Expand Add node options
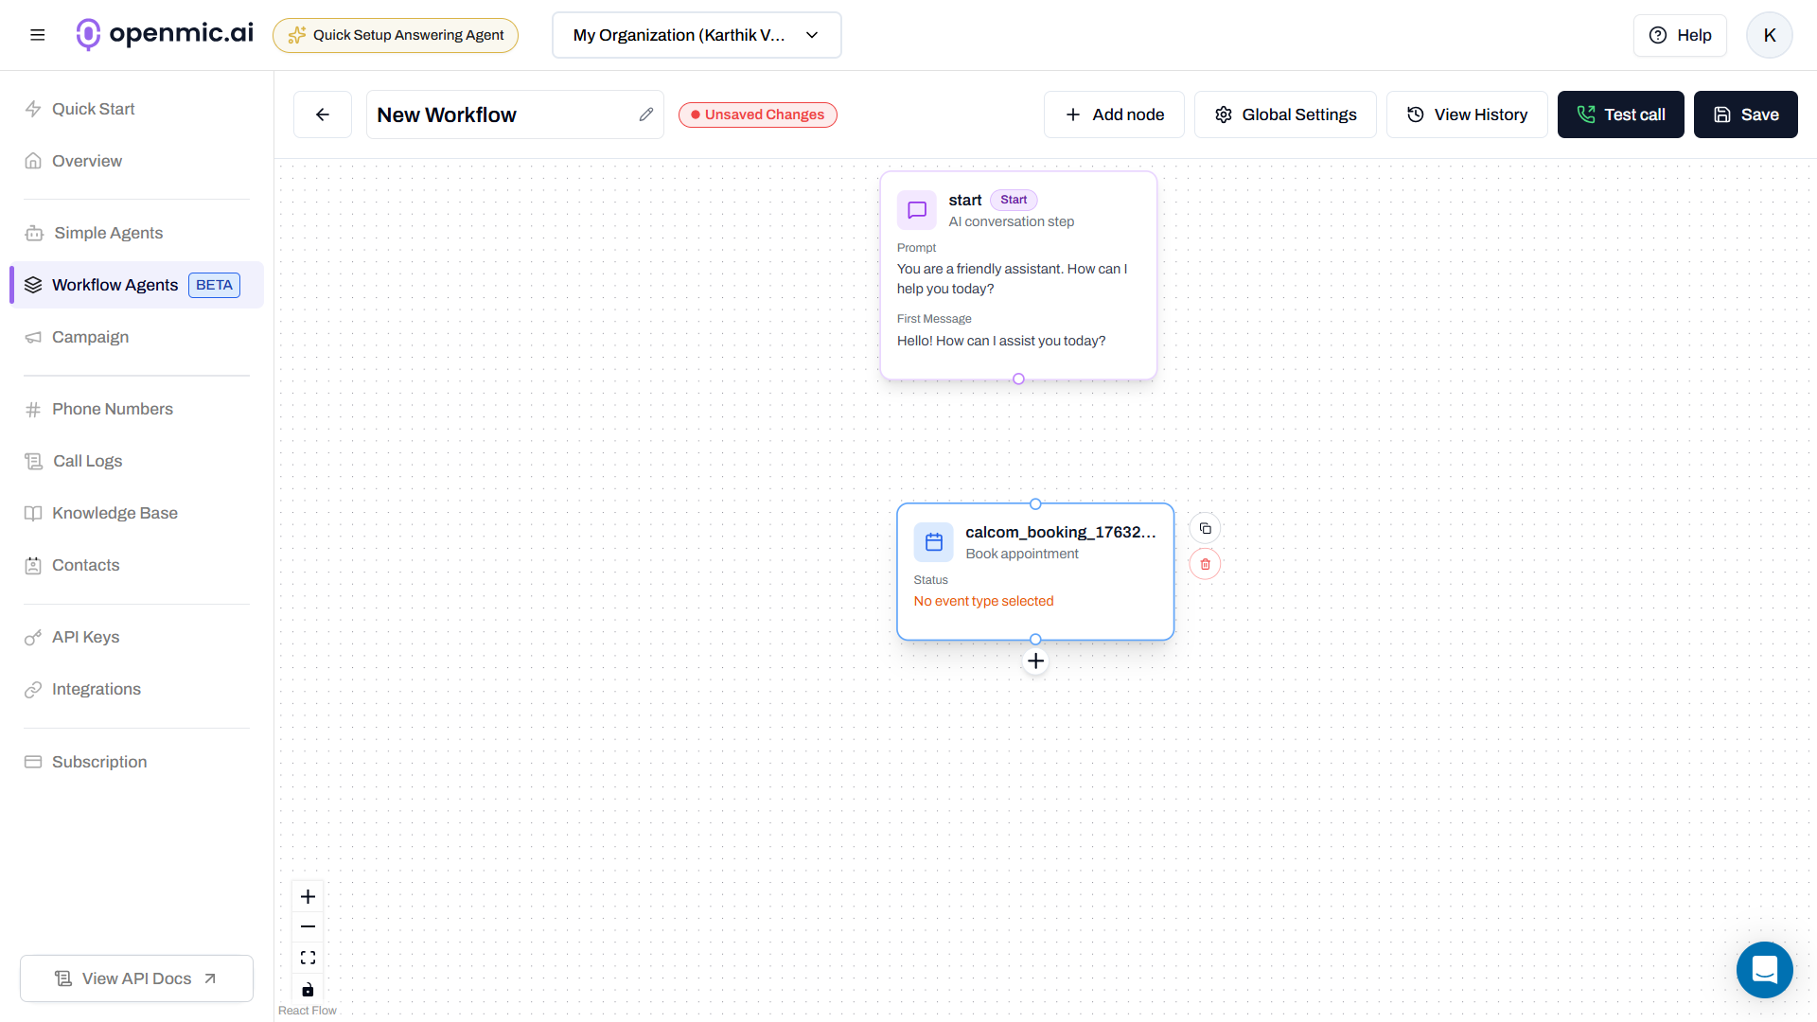 coord(1114,114)
